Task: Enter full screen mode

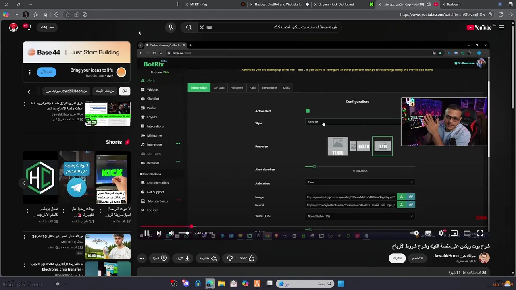Action: tap(480, 233)
